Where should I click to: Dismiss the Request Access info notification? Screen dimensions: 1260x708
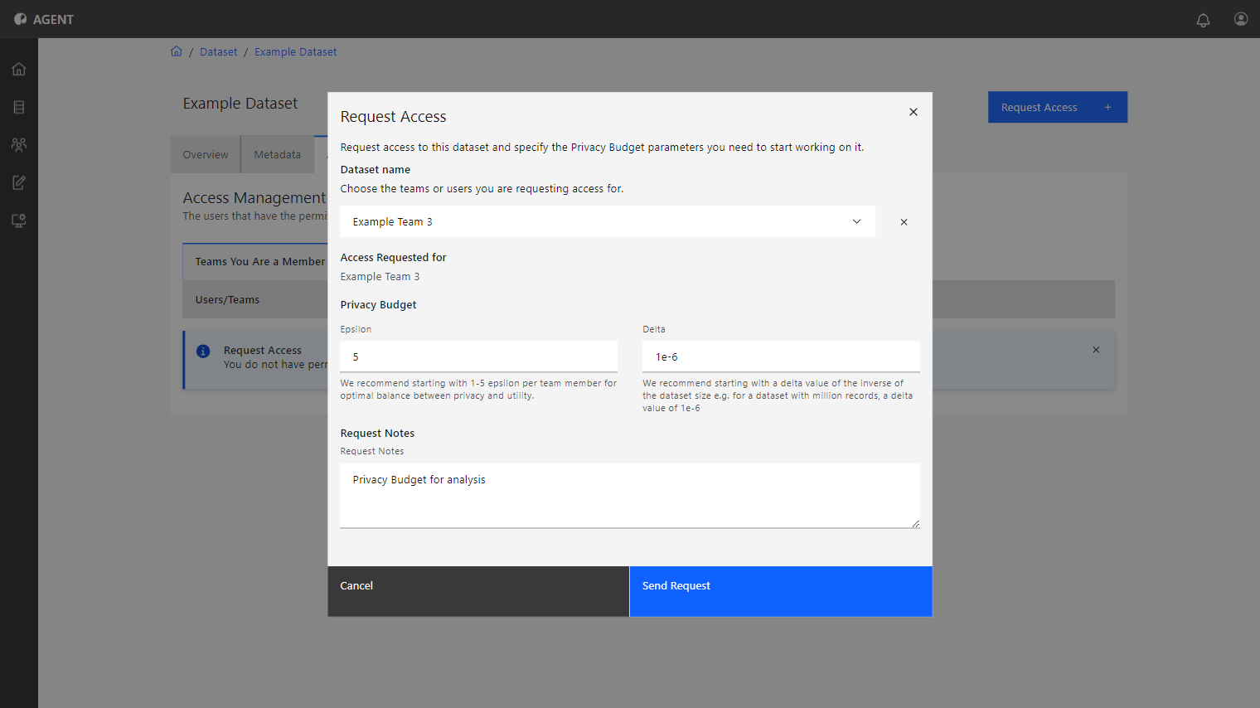(1096, 350)
